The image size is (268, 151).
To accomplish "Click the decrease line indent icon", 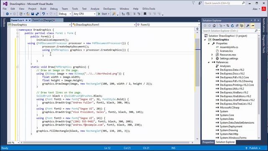I will 123,14.
